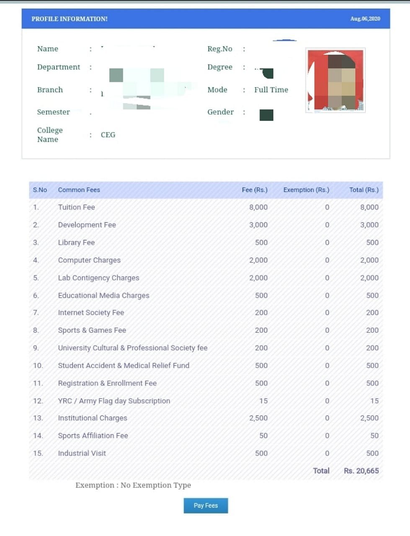Click the Development Fee row label
The height and width of the screenshot is (536, 410).
(x=87, y=225)
